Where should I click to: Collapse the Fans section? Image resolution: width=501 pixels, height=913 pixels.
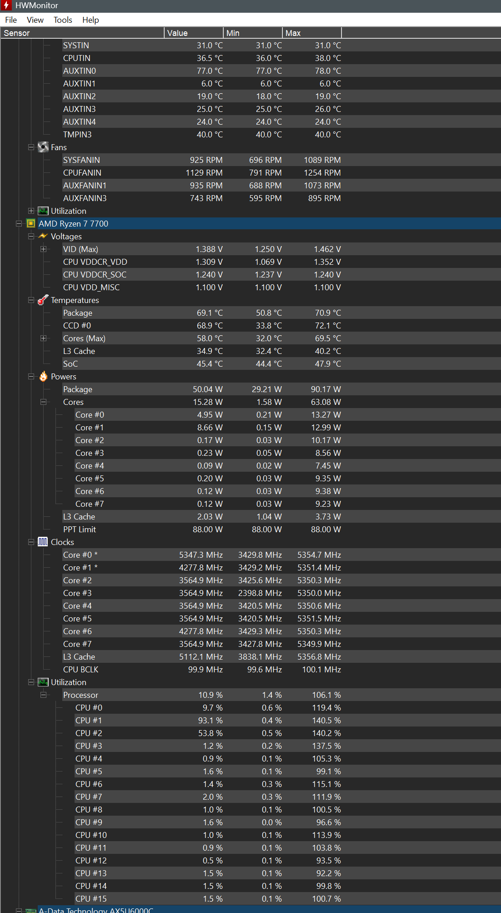(31, 147)
